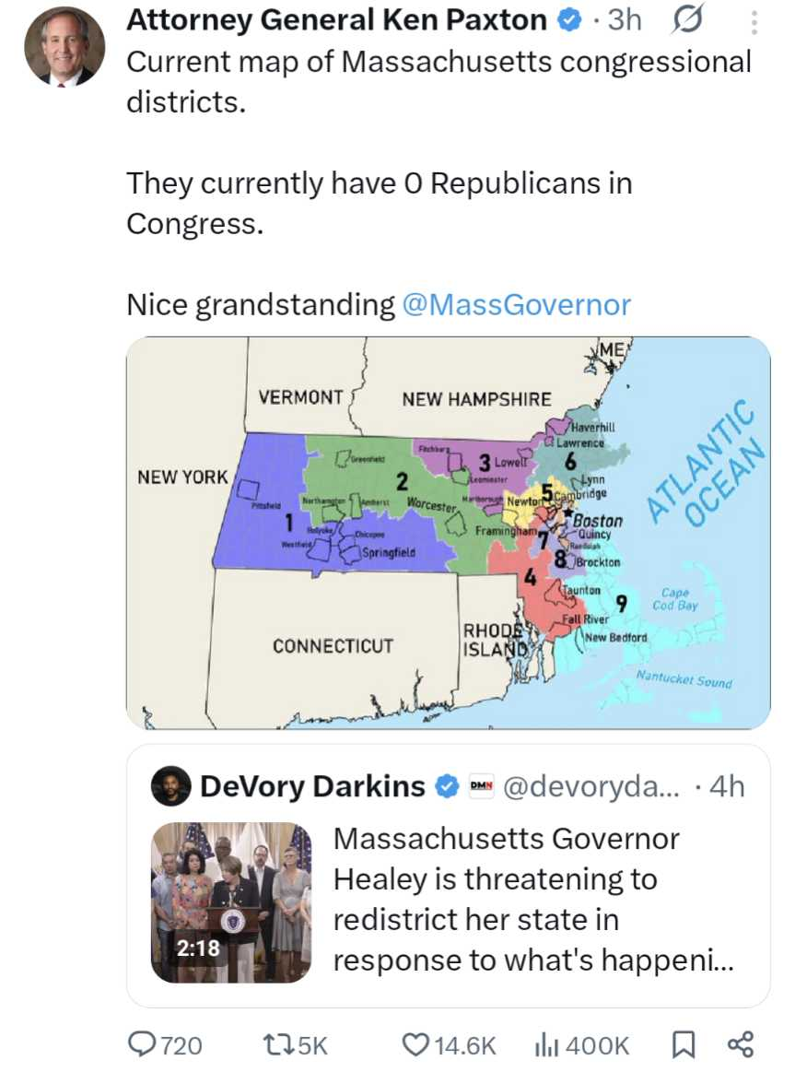Screen dimensions: 795x1072
Task: Play the 2:18 video thumbnail
Action: click(x=231, y=902)
